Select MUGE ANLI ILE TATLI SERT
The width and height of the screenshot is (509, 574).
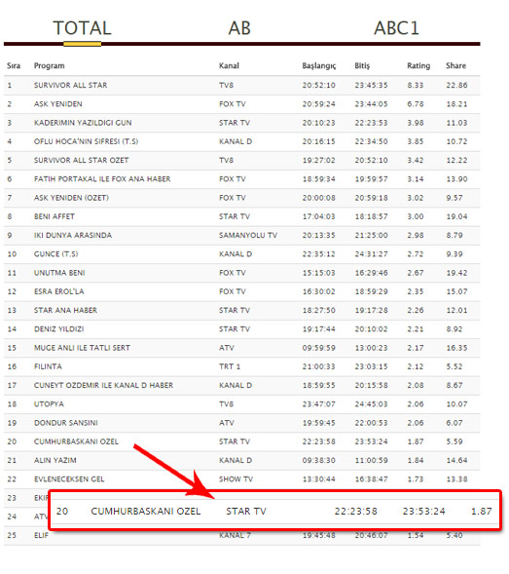click(82, 348)
